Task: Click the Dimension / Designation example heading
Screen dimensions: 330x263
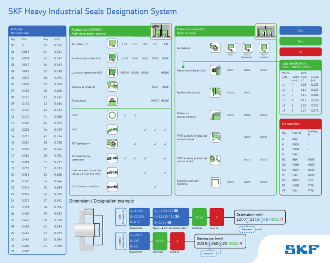Action: [x=101, y=201]
